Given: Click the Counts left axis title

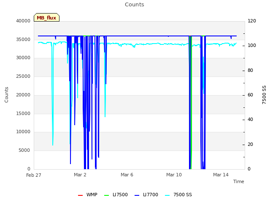Looking at the screenshot, I should tap(6, 95).
